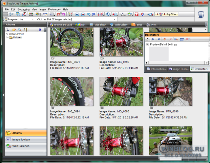Collapse the Preview/Detail Settings node

(147, 44)
